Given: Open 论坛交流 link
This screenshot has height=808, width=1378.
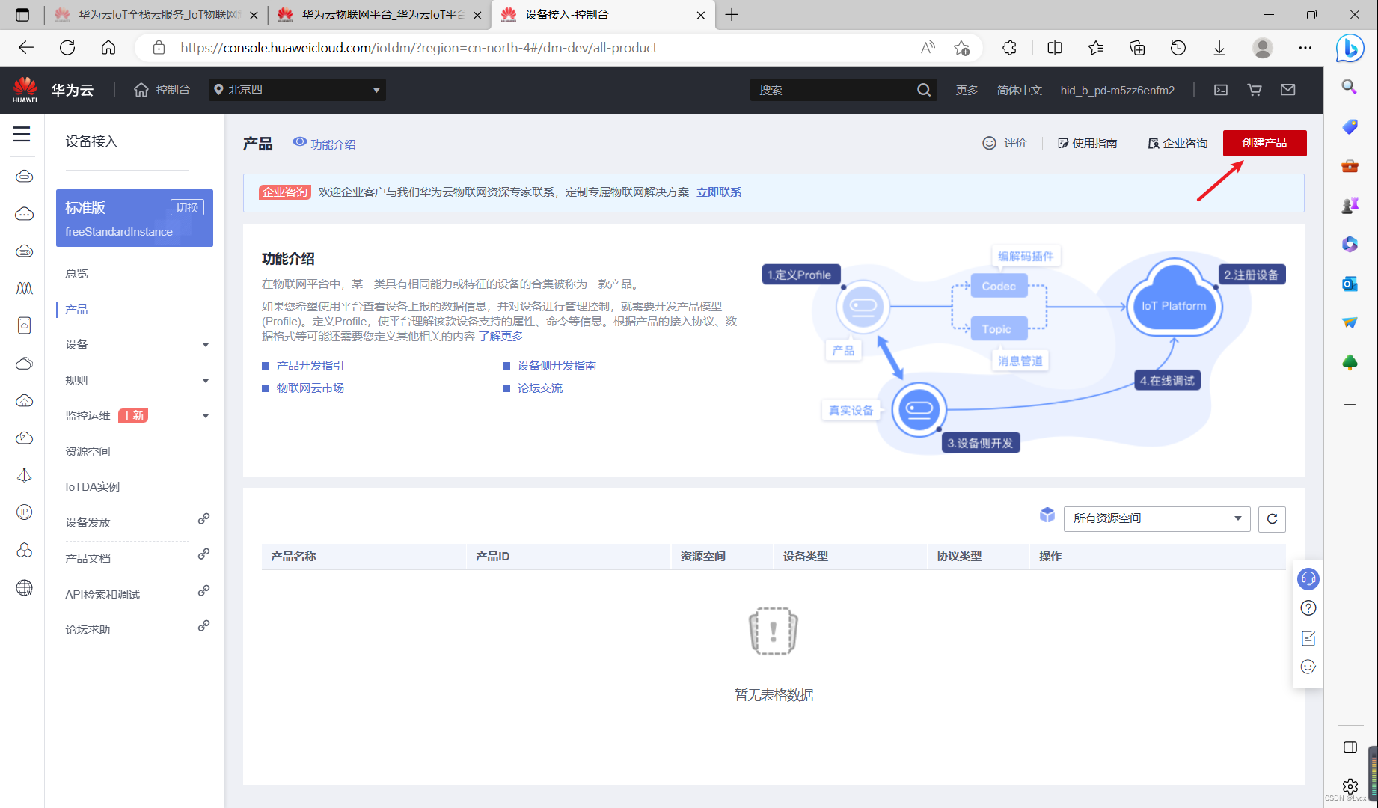Looking at the screenshot, I should pos(540,388).
